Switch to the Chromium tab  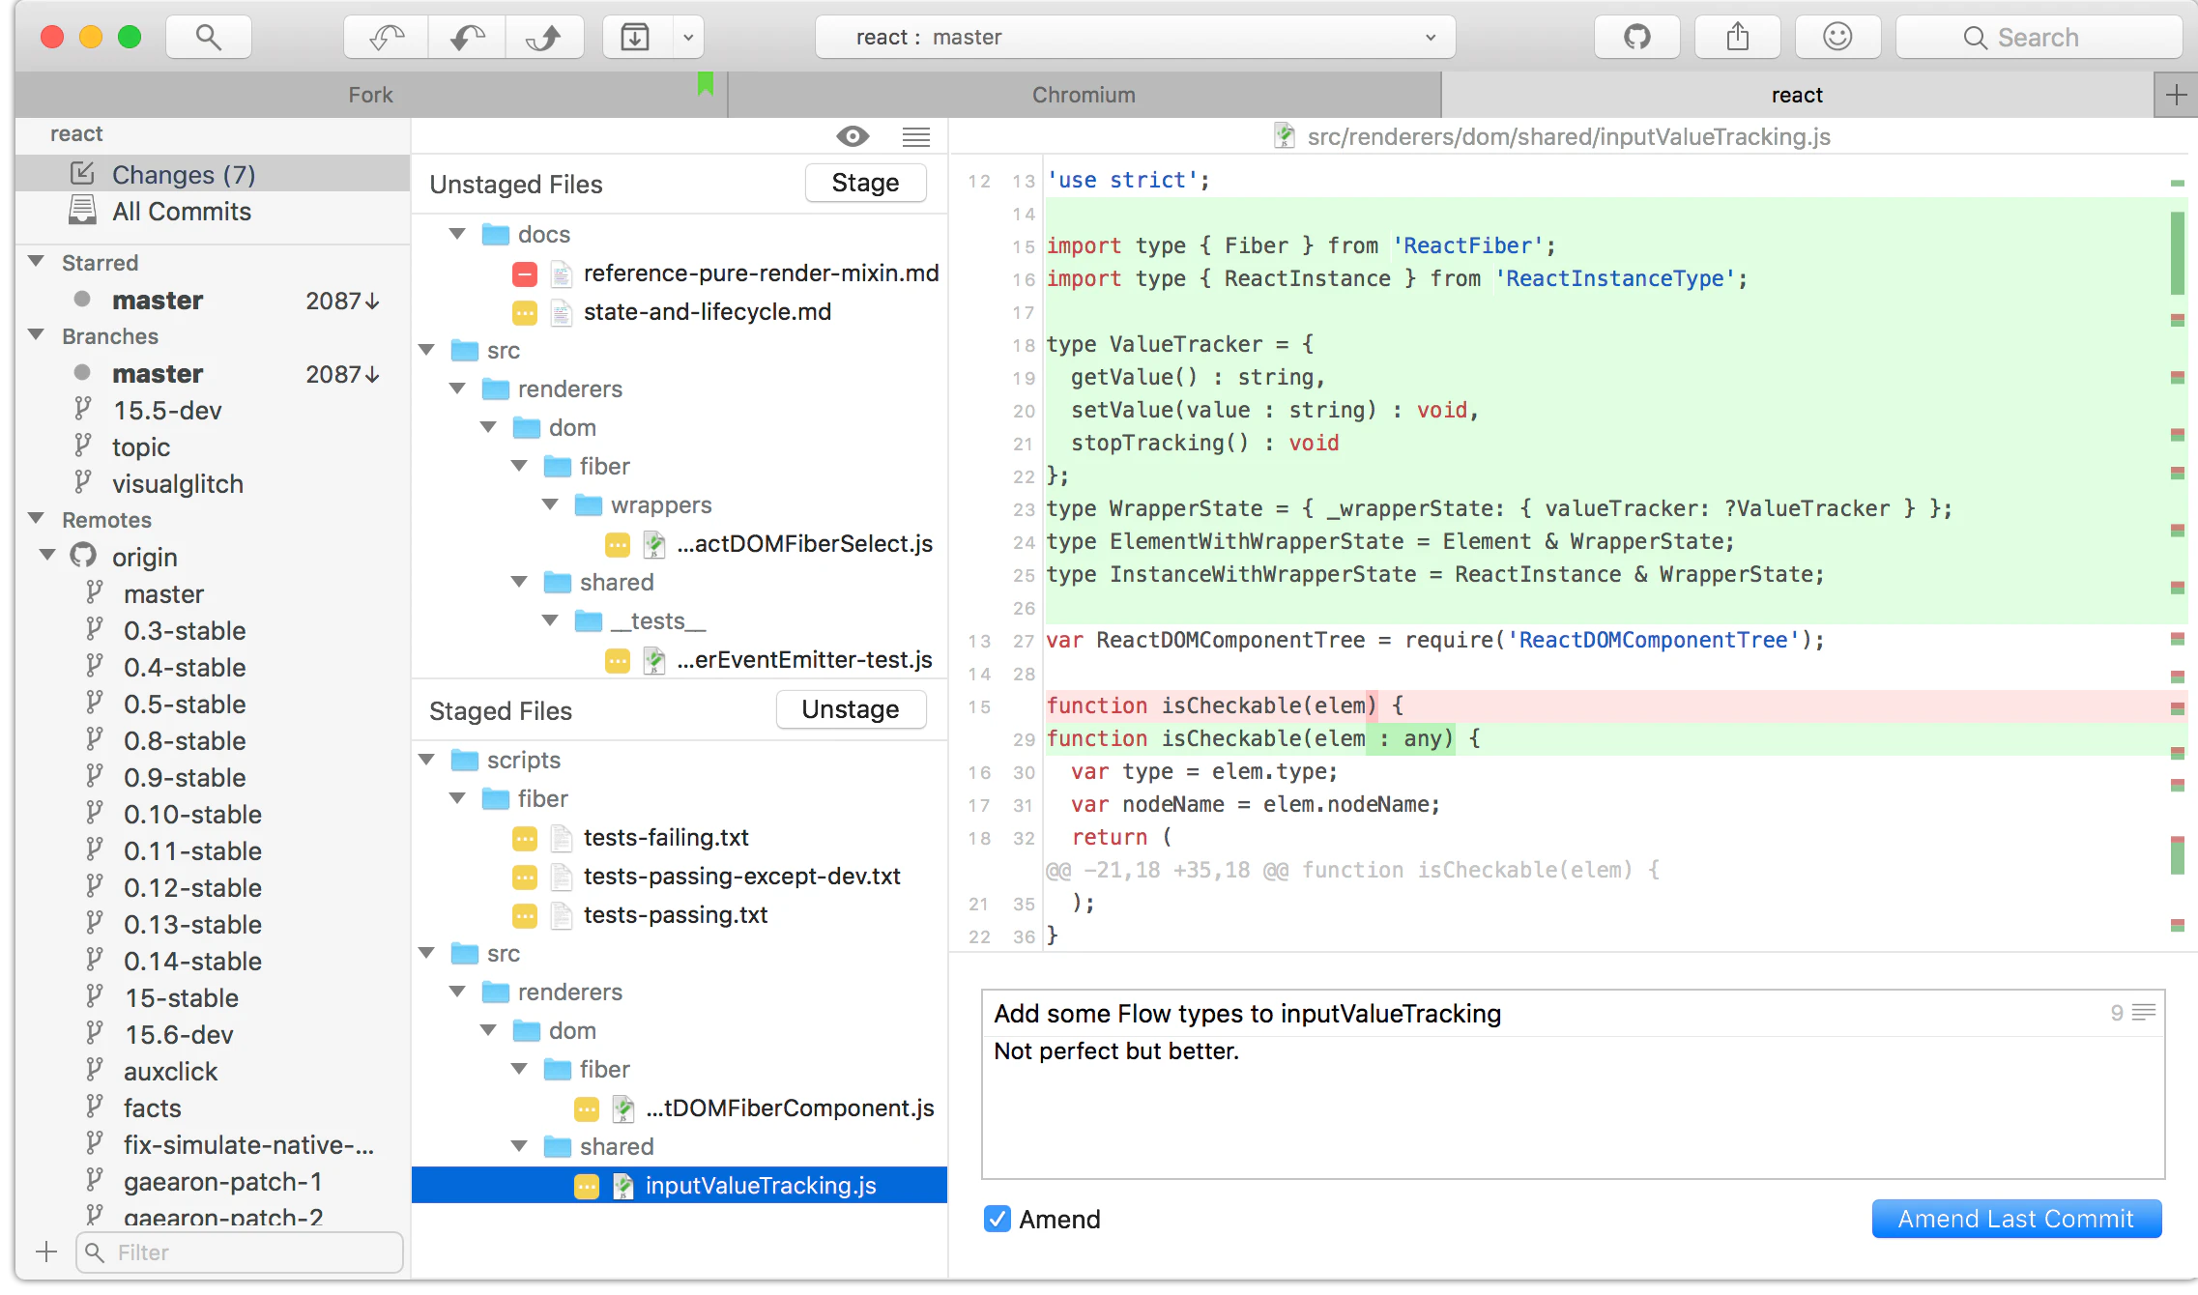[x=1084, y=95]
